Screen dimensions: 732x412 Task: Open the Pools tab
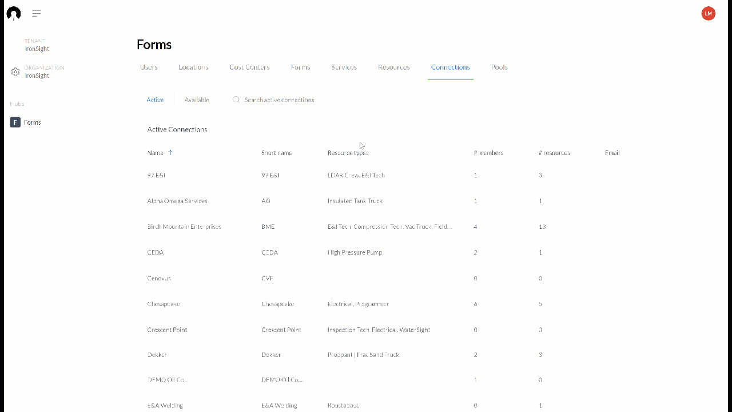coord(499,67)
